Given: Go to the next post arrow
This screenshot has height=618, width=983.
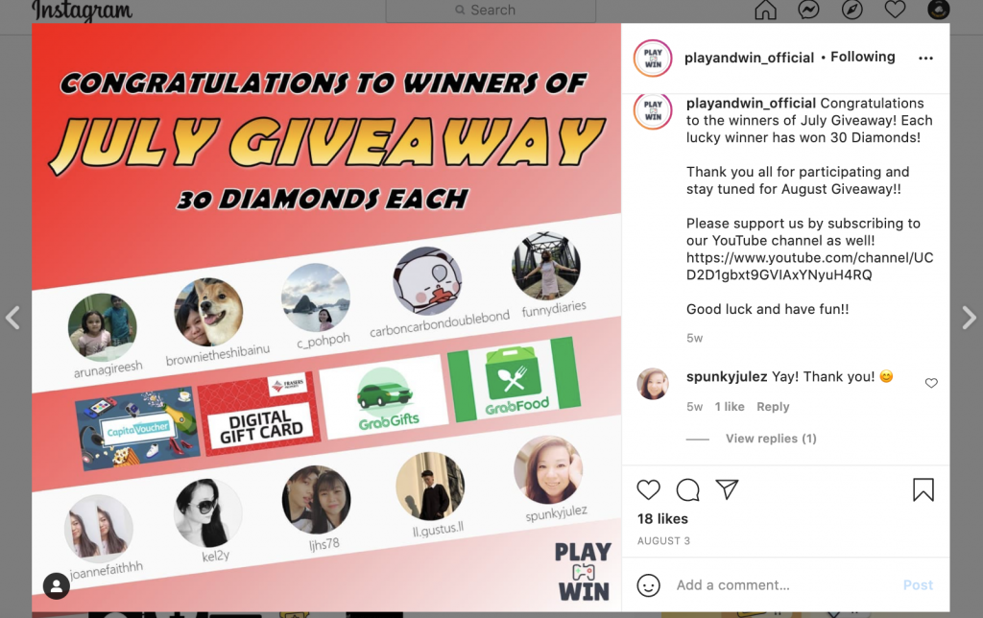Looking at the screenshot, I should click(969, 317).
